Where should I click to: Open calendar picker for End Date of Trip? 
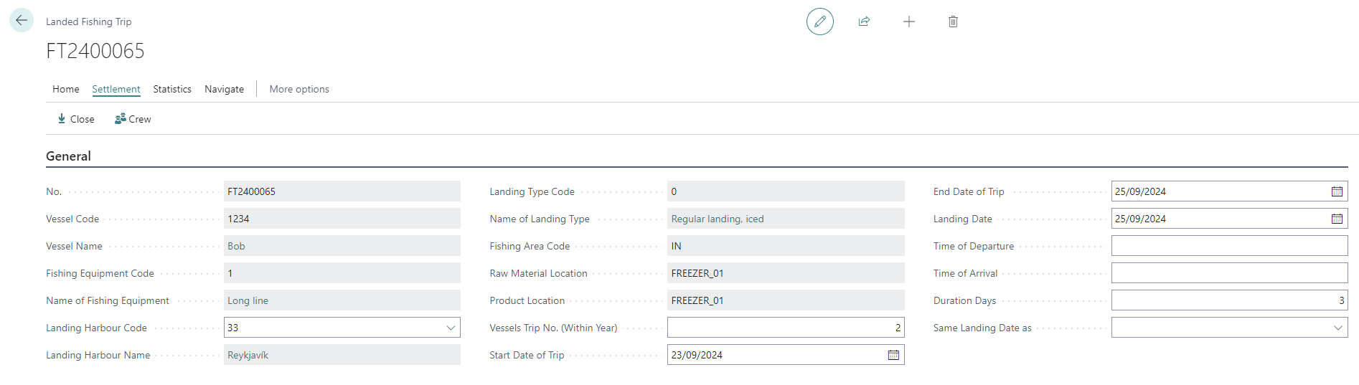(x=1337, y=191)
